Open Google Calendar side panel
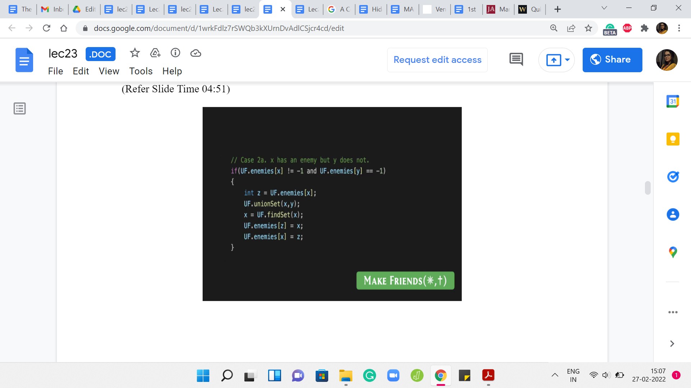This screenshot has height=388, width=691. point(673,102)
